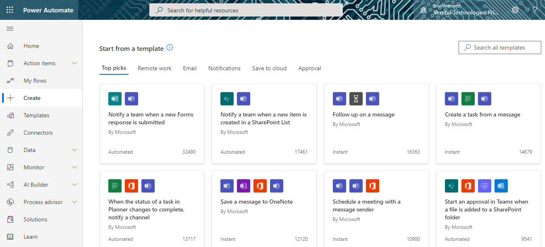
Task: Open the help question mark icon
Action: coord(535,10)
